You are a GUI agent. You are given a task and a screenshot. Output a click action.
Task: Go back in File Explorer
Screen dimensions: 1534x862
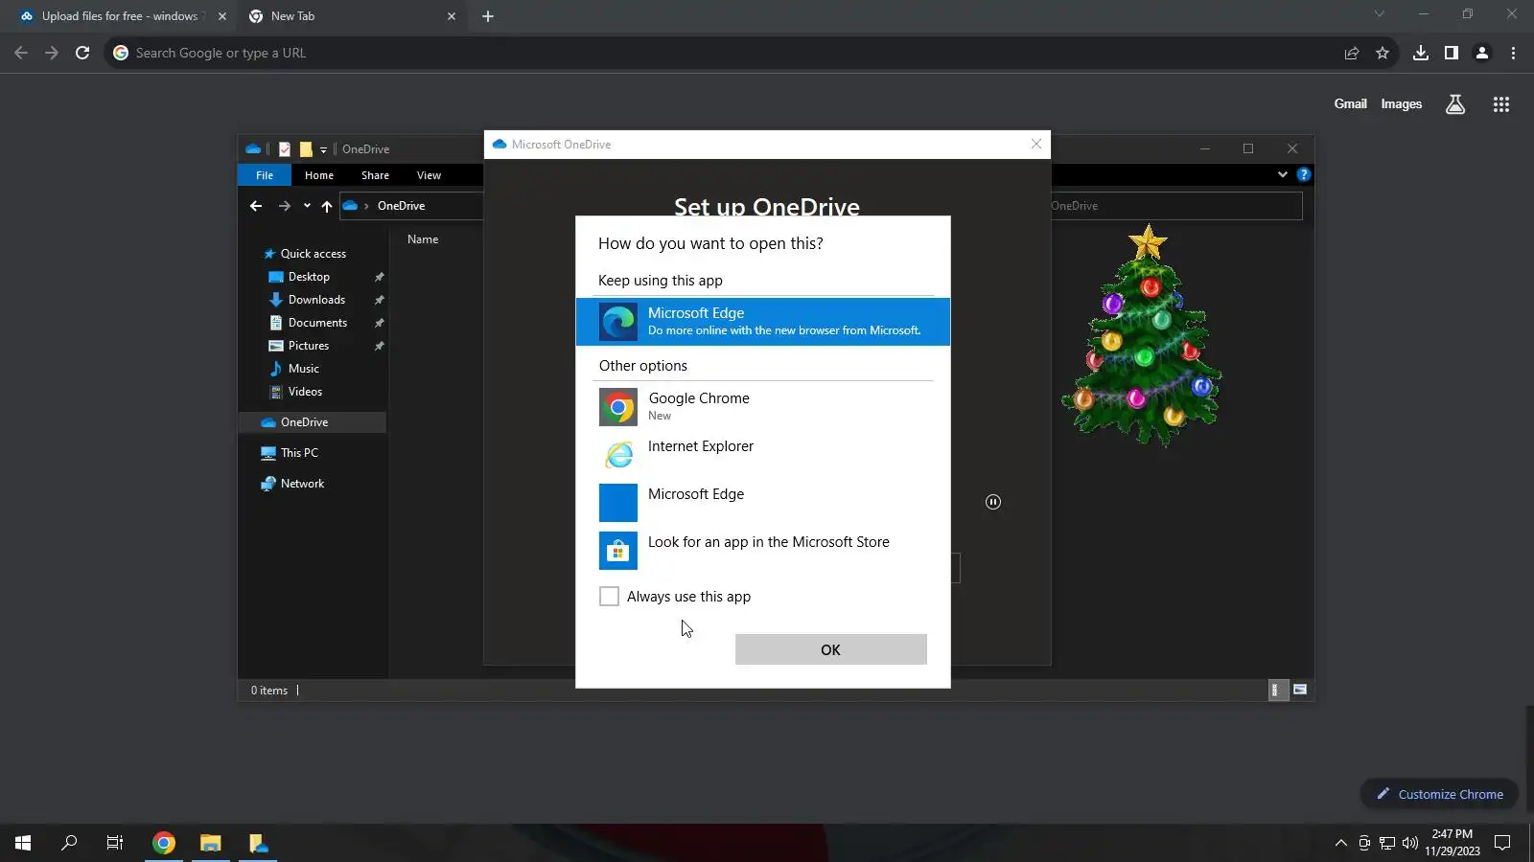point(256,206)
